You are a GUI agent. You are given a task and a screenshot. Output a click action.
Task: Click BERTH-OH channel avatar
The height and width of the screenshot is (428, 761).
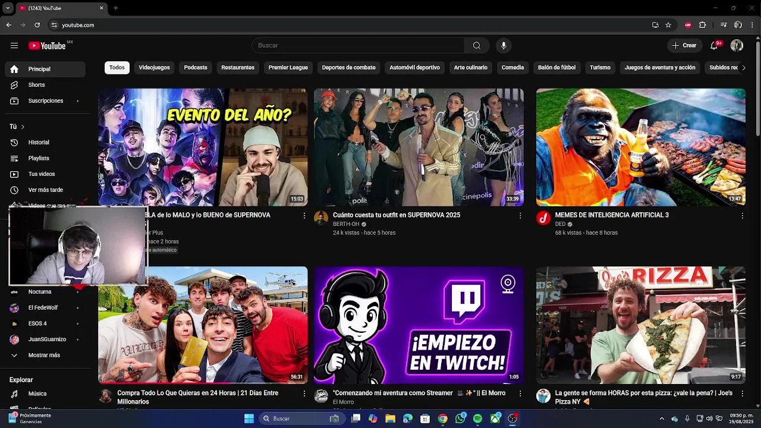(321, 218)
